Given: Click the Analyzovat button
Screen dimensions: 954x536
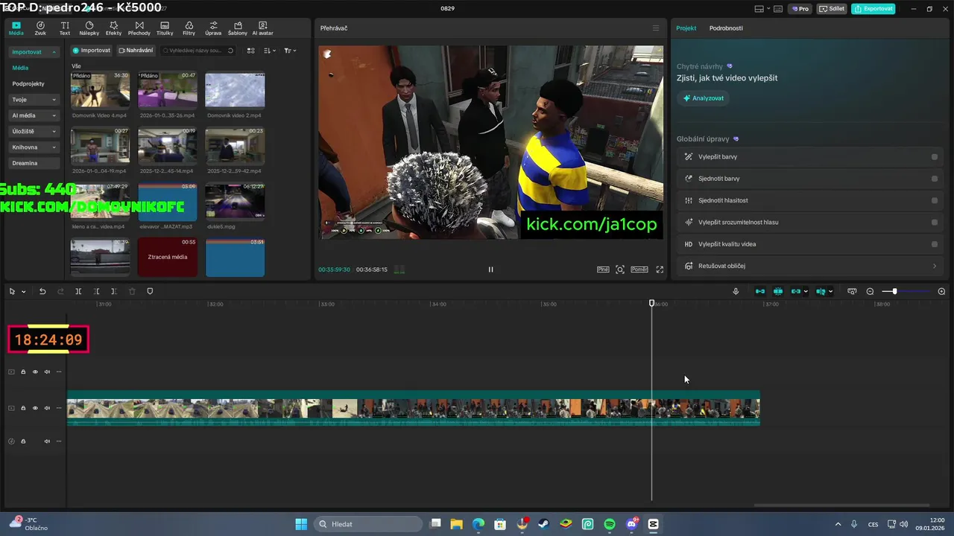Looking at the screenshot, I should [703, 98].
